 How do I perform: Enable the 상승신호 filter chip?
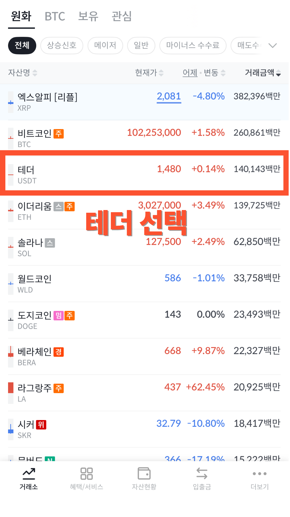[61, 46]
